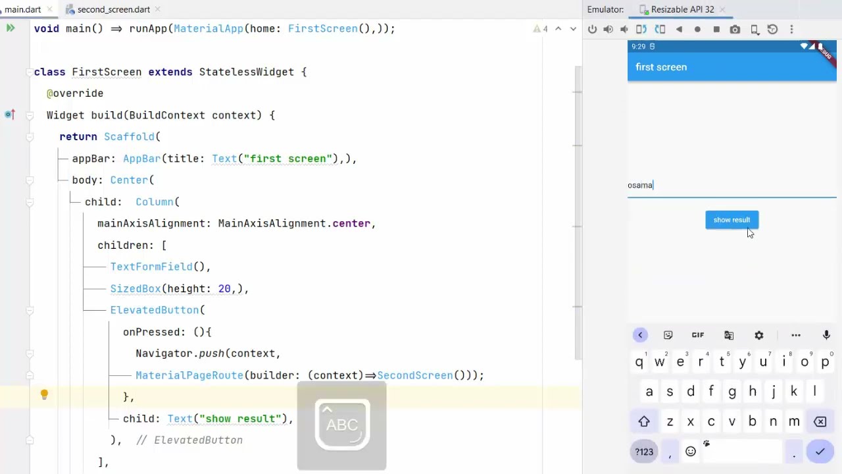Click the emulator Home circle button
The height and width of the screenshot is (474, 842).
[697, 30]
